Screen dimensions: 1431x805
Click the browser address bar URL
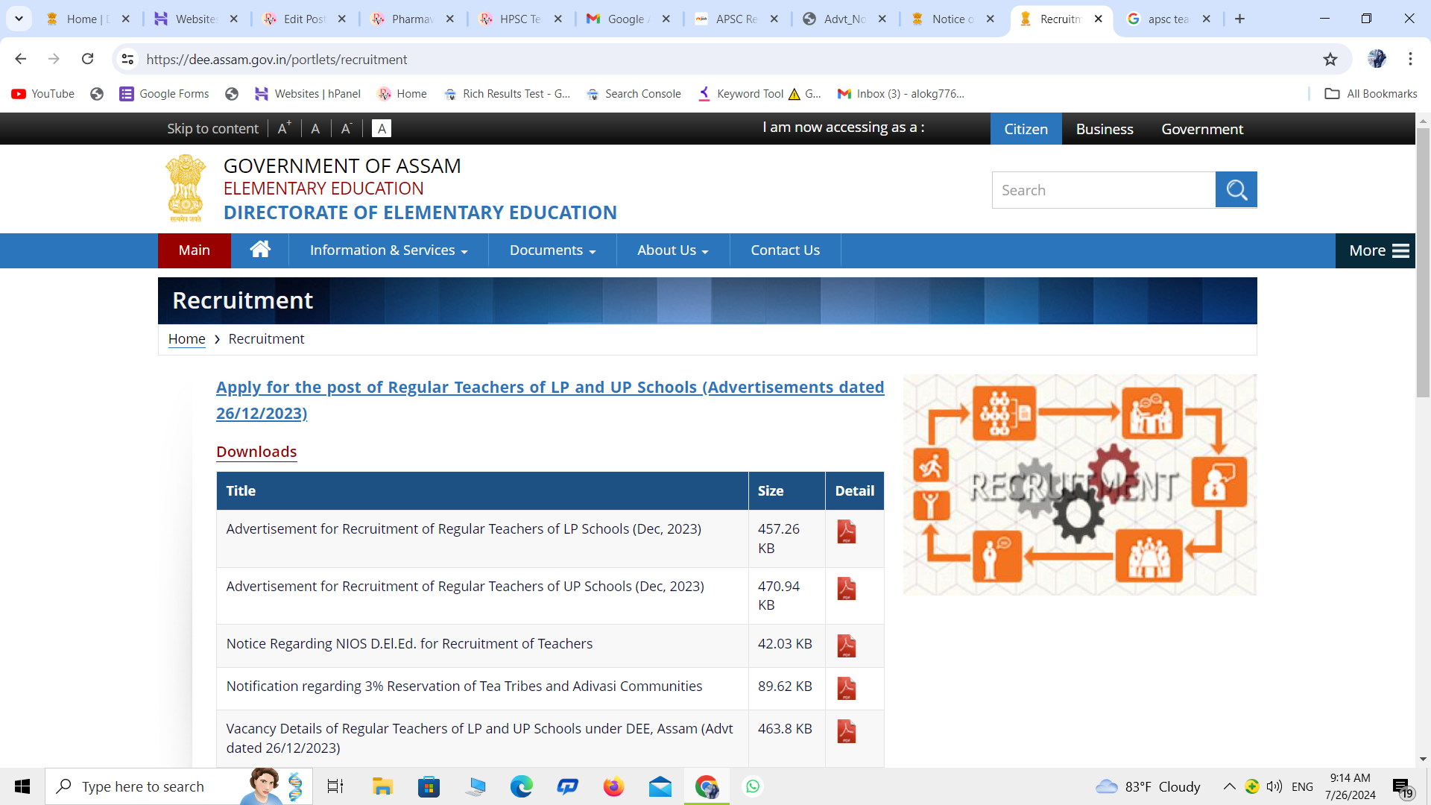pyautogui.click(x=277, y=59)
